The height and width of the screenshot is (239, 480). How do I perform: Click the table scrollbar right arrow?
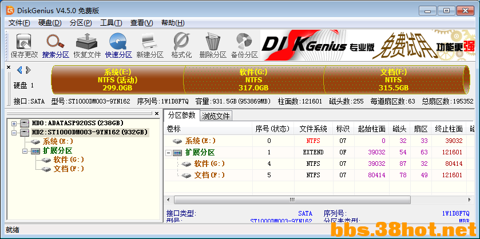(x=470, y=200)
